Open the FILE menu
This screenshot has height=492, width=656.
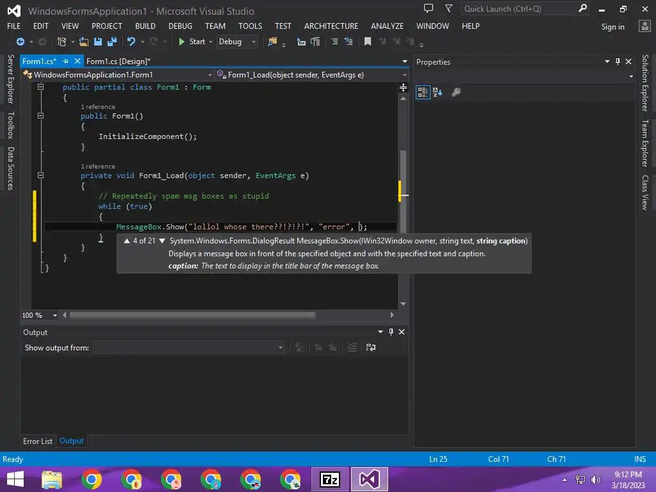14,26
